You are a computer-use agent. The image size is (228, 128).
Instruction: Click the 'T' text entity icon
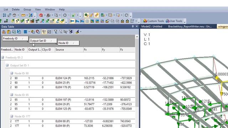[x=27, y=21]
